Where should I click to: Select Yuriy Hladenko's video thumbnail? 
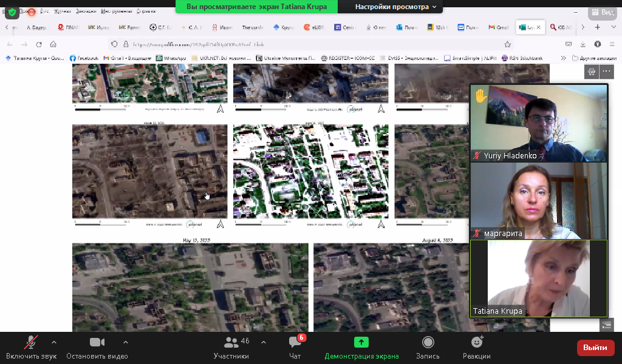click(x=538, y=123)
